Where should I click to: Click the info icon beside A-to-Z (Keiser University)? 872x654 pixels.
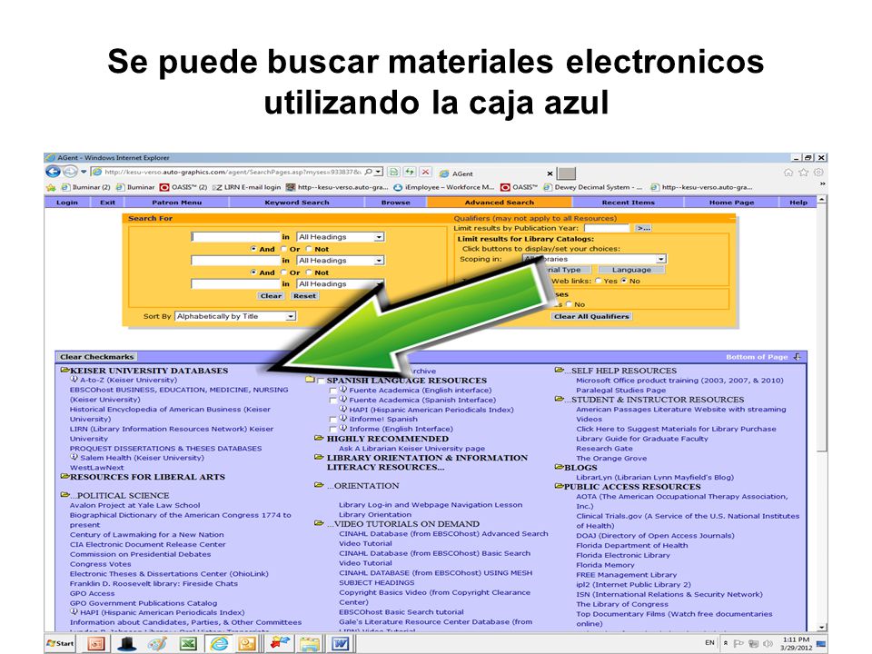pyautogui.click(x=74, y=380)
